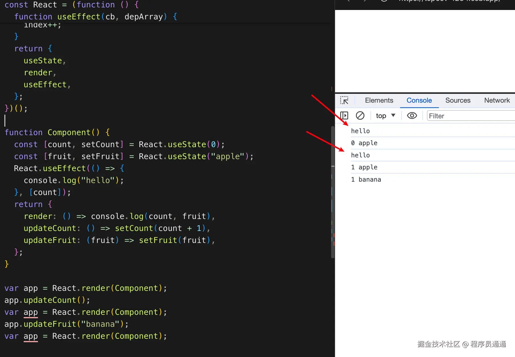Viewport: 515px width, 357px height.
Task: Open the 'top' JavaScript context dropdown
Action: coord(386,115)
